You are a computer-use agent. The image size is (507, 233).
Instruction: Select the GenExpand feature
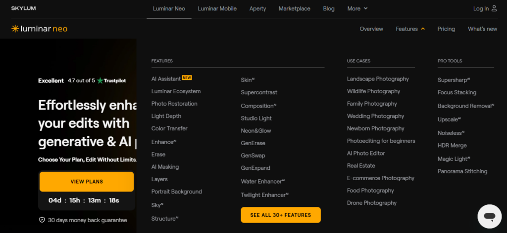tap(255, 168)
